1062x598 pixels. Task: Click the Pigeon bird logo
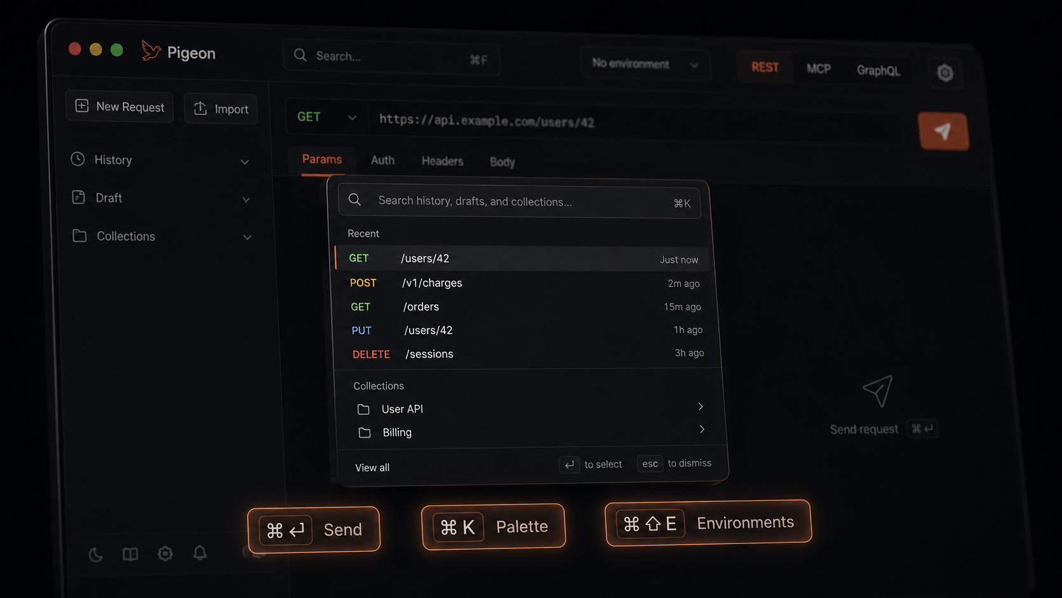(x=151, y=50)
